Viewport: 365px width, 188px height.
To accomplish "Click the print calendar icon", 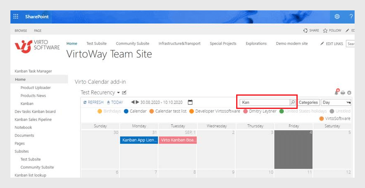I will pyautogui.click(x=343, y=93).
